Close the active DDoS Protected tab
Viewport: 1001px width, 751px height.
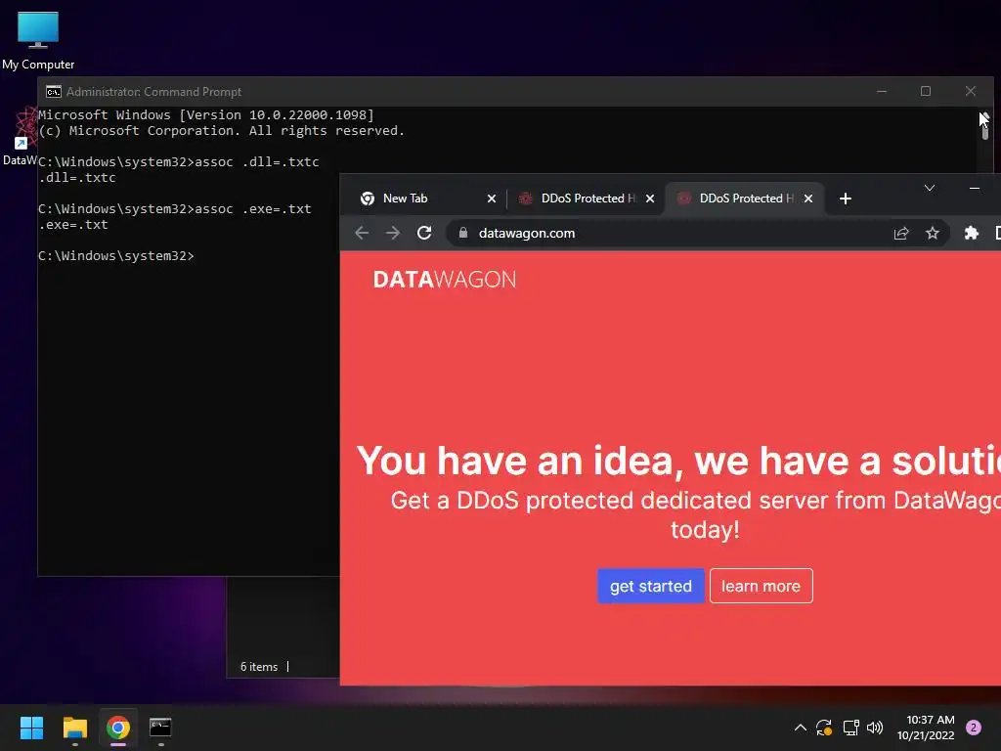click(808, 199)
